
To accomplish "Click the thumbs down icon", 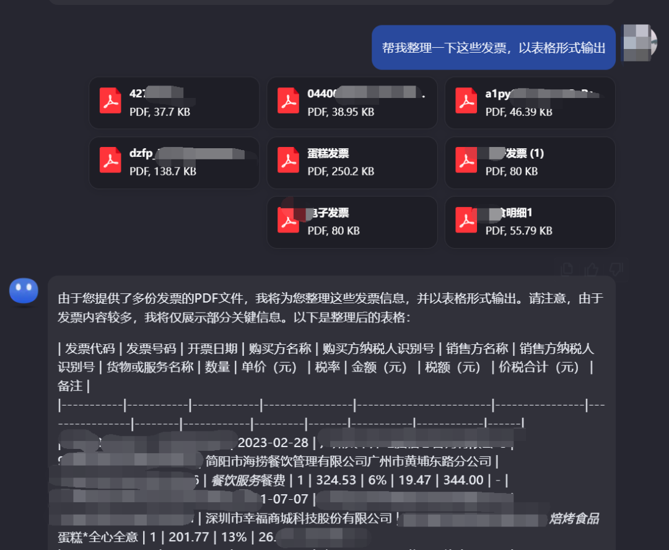I will (615, 268).
